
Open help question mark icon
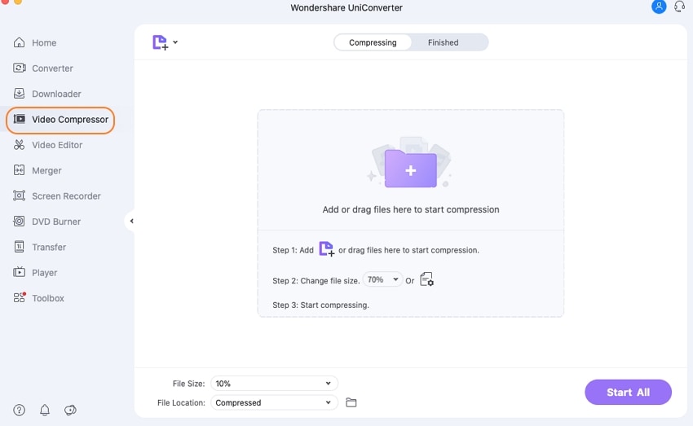point(19,410)
